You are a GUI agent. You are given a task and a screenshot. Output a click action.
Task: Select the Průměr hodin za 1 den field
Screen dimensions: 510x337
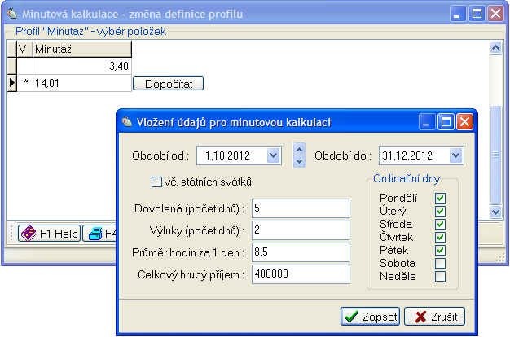301,253
